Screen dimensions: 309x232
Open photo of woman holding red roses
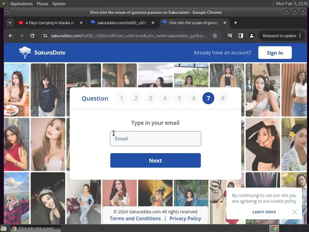[x=119, y=193]
